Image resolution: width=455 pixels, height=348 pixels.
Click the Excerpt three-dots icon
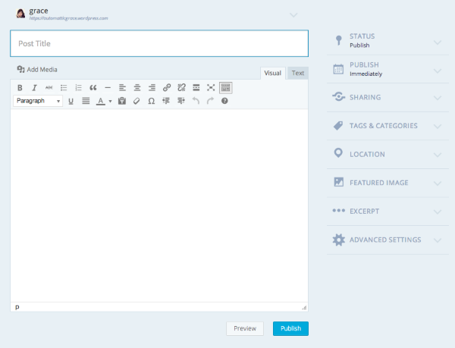click(339, 211)
